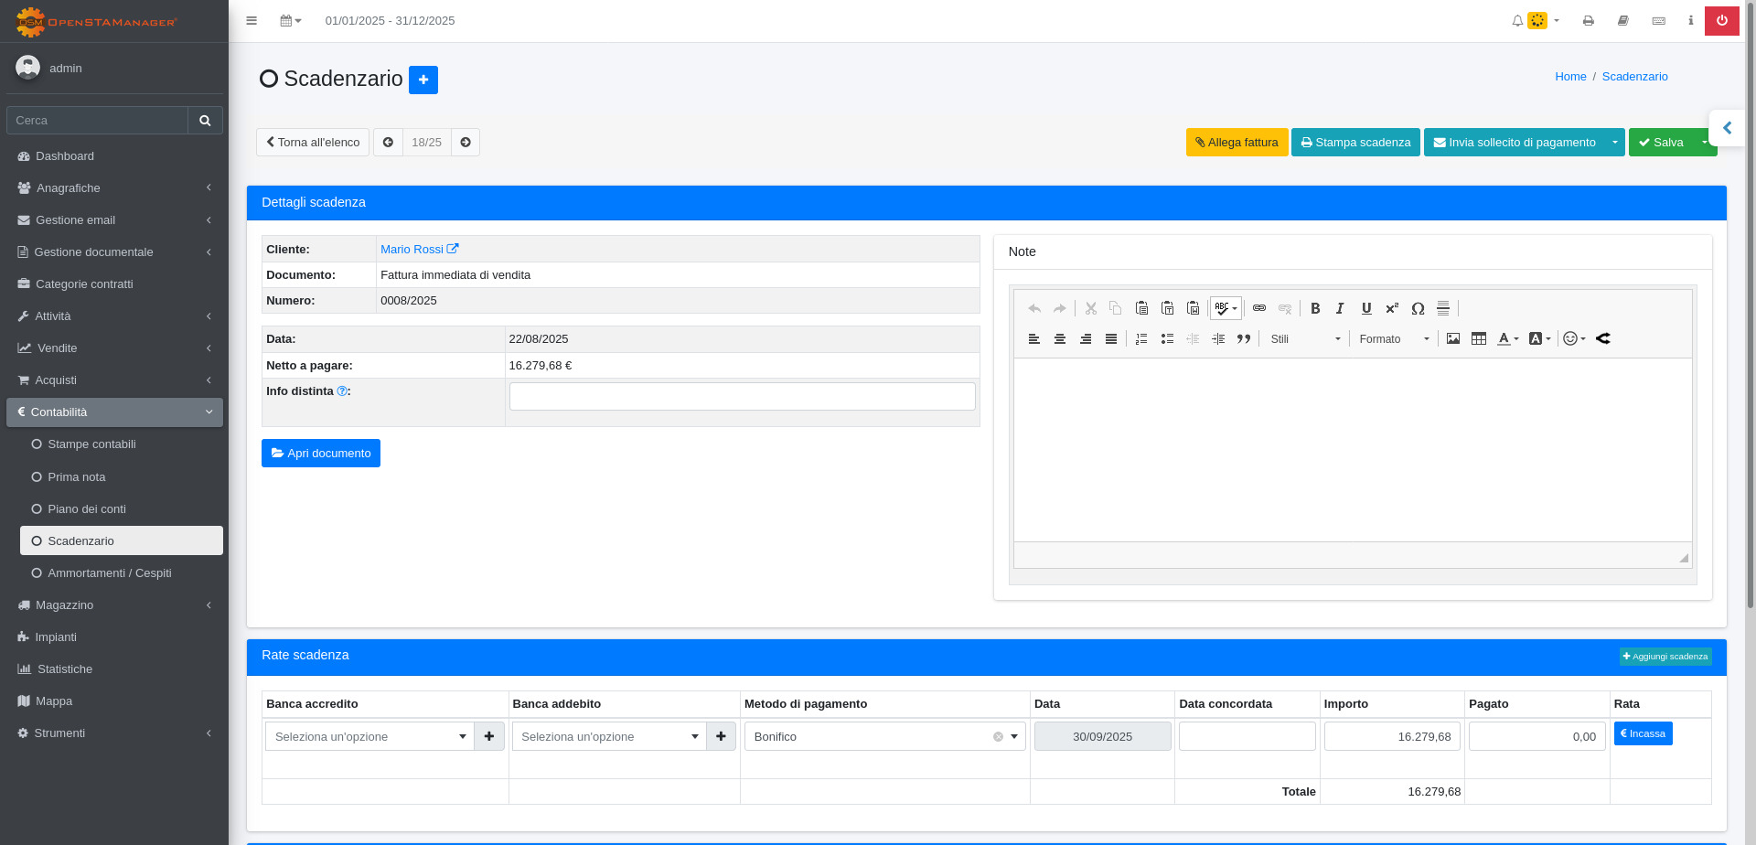Open the background color picker

1540,338
